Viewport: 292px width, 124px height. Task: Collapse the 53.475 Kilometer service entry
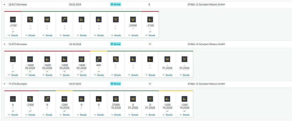[x=5, y=44]
